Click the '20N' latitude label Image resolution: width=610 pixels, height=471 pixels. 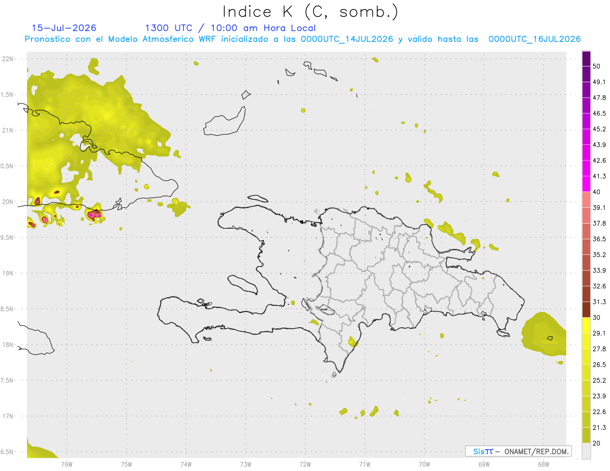point(8,202)
